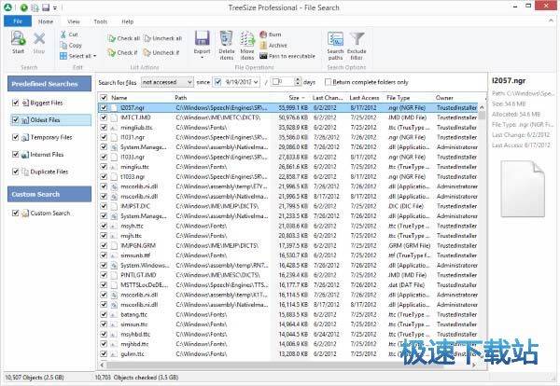Toggle the Biggest Files search checkbox

point(17,103)
